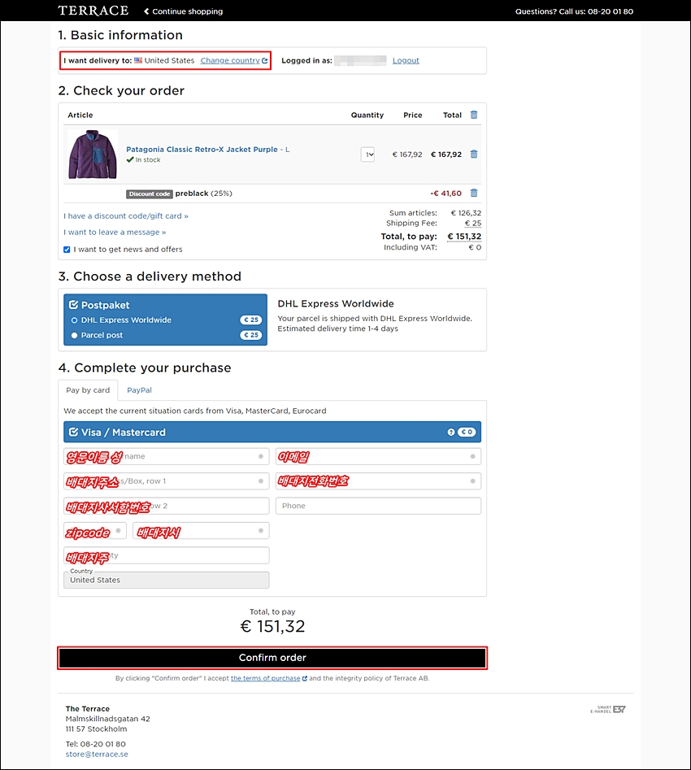This screenshot has height=770, width=691.
Task: Click the Malmskillnadsgatan 42 address text
Action: [x=108, y=719]
